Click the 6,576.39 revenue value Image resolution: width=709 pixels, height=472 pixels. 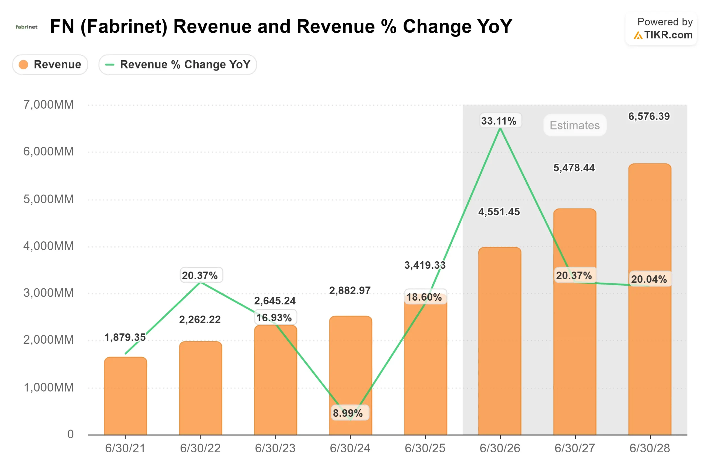(x=649, y=116)
